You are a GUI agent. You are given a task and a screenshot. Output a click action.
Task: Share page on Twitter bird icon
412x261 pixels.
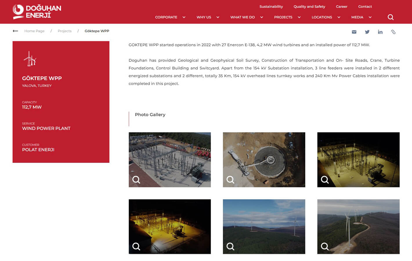[367, 32]
